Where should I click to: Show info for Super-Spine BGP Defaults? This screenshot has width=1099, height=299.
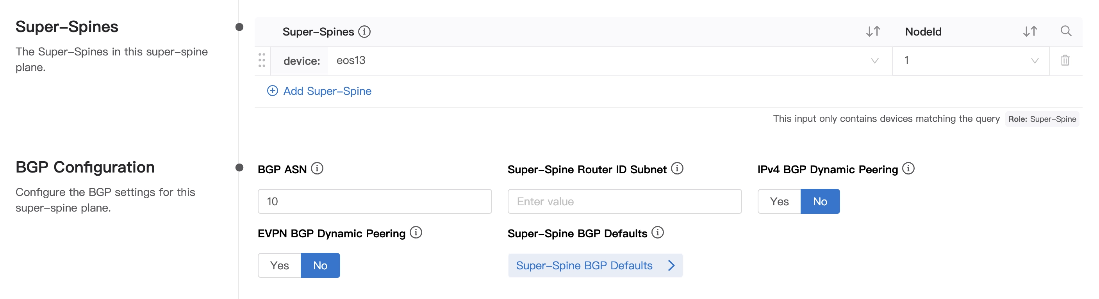(x=658, y=233)
